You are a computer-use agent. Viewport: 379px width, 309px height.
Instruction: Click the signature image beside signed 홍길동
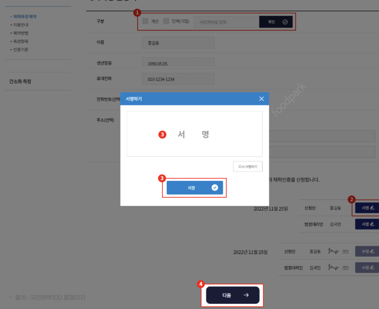point(333,251)
